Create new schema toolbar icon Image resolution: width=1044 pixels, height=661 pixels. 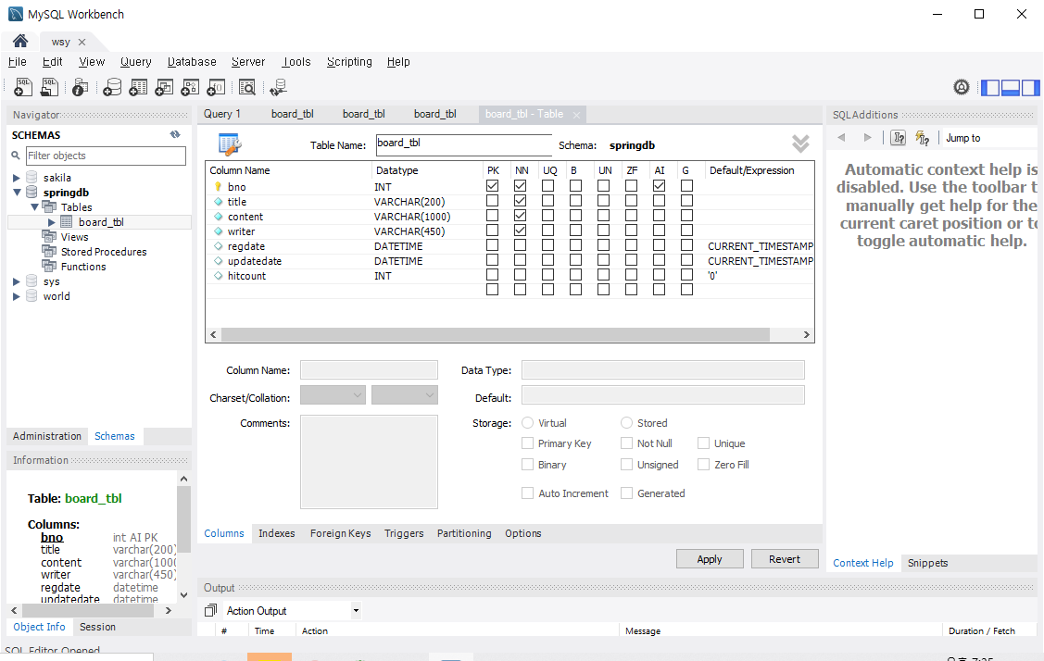[112, 87]
